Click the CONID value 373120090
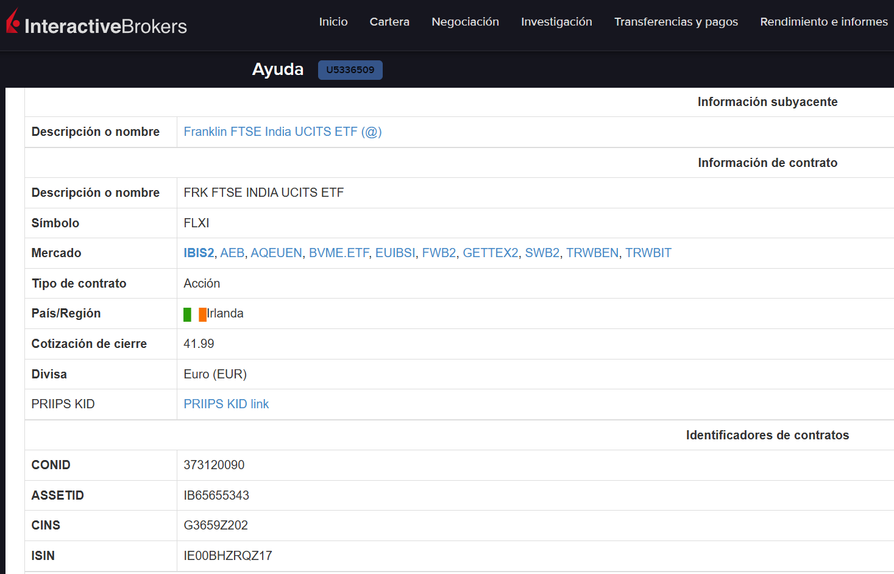 [x=214, y=465]
